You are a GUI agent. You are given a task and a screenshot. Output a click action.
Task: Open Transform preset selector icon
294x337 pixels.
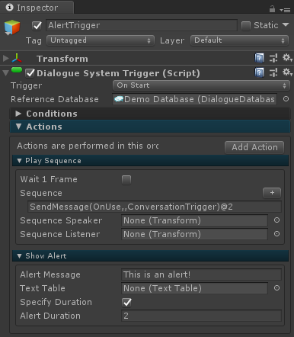point(273,58)
